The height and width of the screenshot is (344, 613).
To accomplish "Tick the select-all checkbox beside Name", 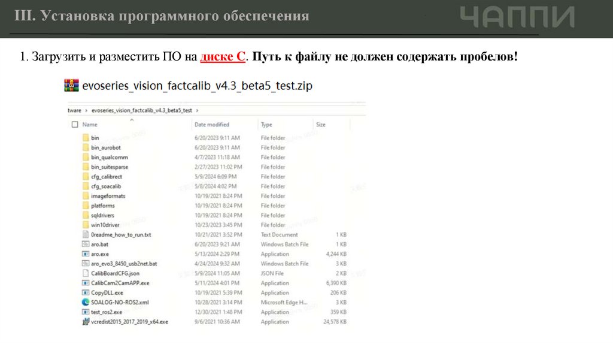I will click(75, 125).
